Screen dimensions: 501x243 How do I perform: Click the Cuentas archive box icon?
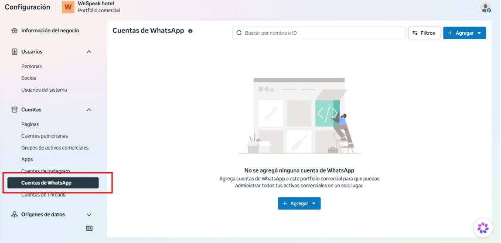click(14, 110)
